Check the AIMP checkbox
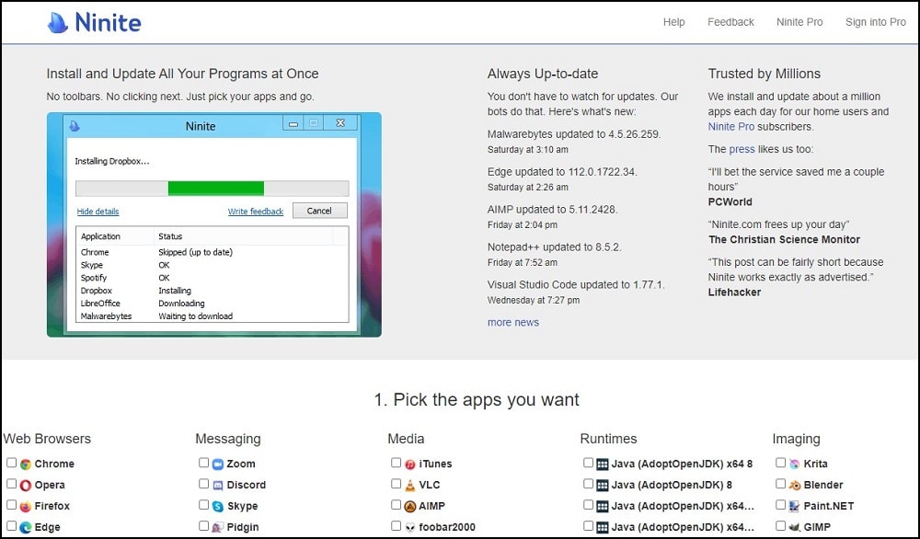920x539 pixels. [396, 505]
